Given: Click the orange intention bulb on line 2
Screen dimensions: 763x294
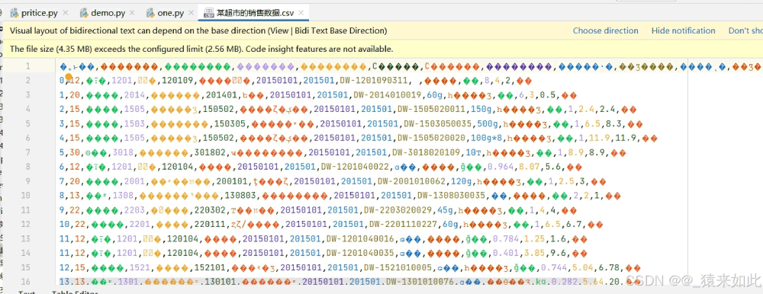Looking at the screenshot, I should 69,78.
